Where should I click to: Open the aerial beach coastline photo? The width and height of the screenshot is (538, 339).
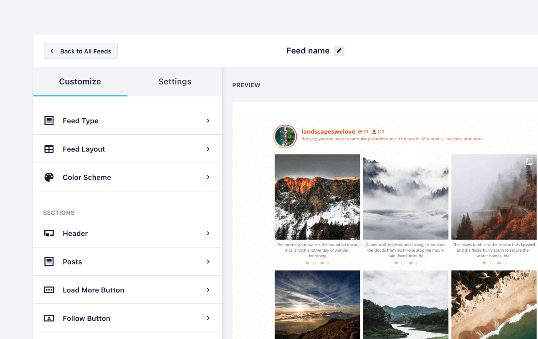point(494,304)
